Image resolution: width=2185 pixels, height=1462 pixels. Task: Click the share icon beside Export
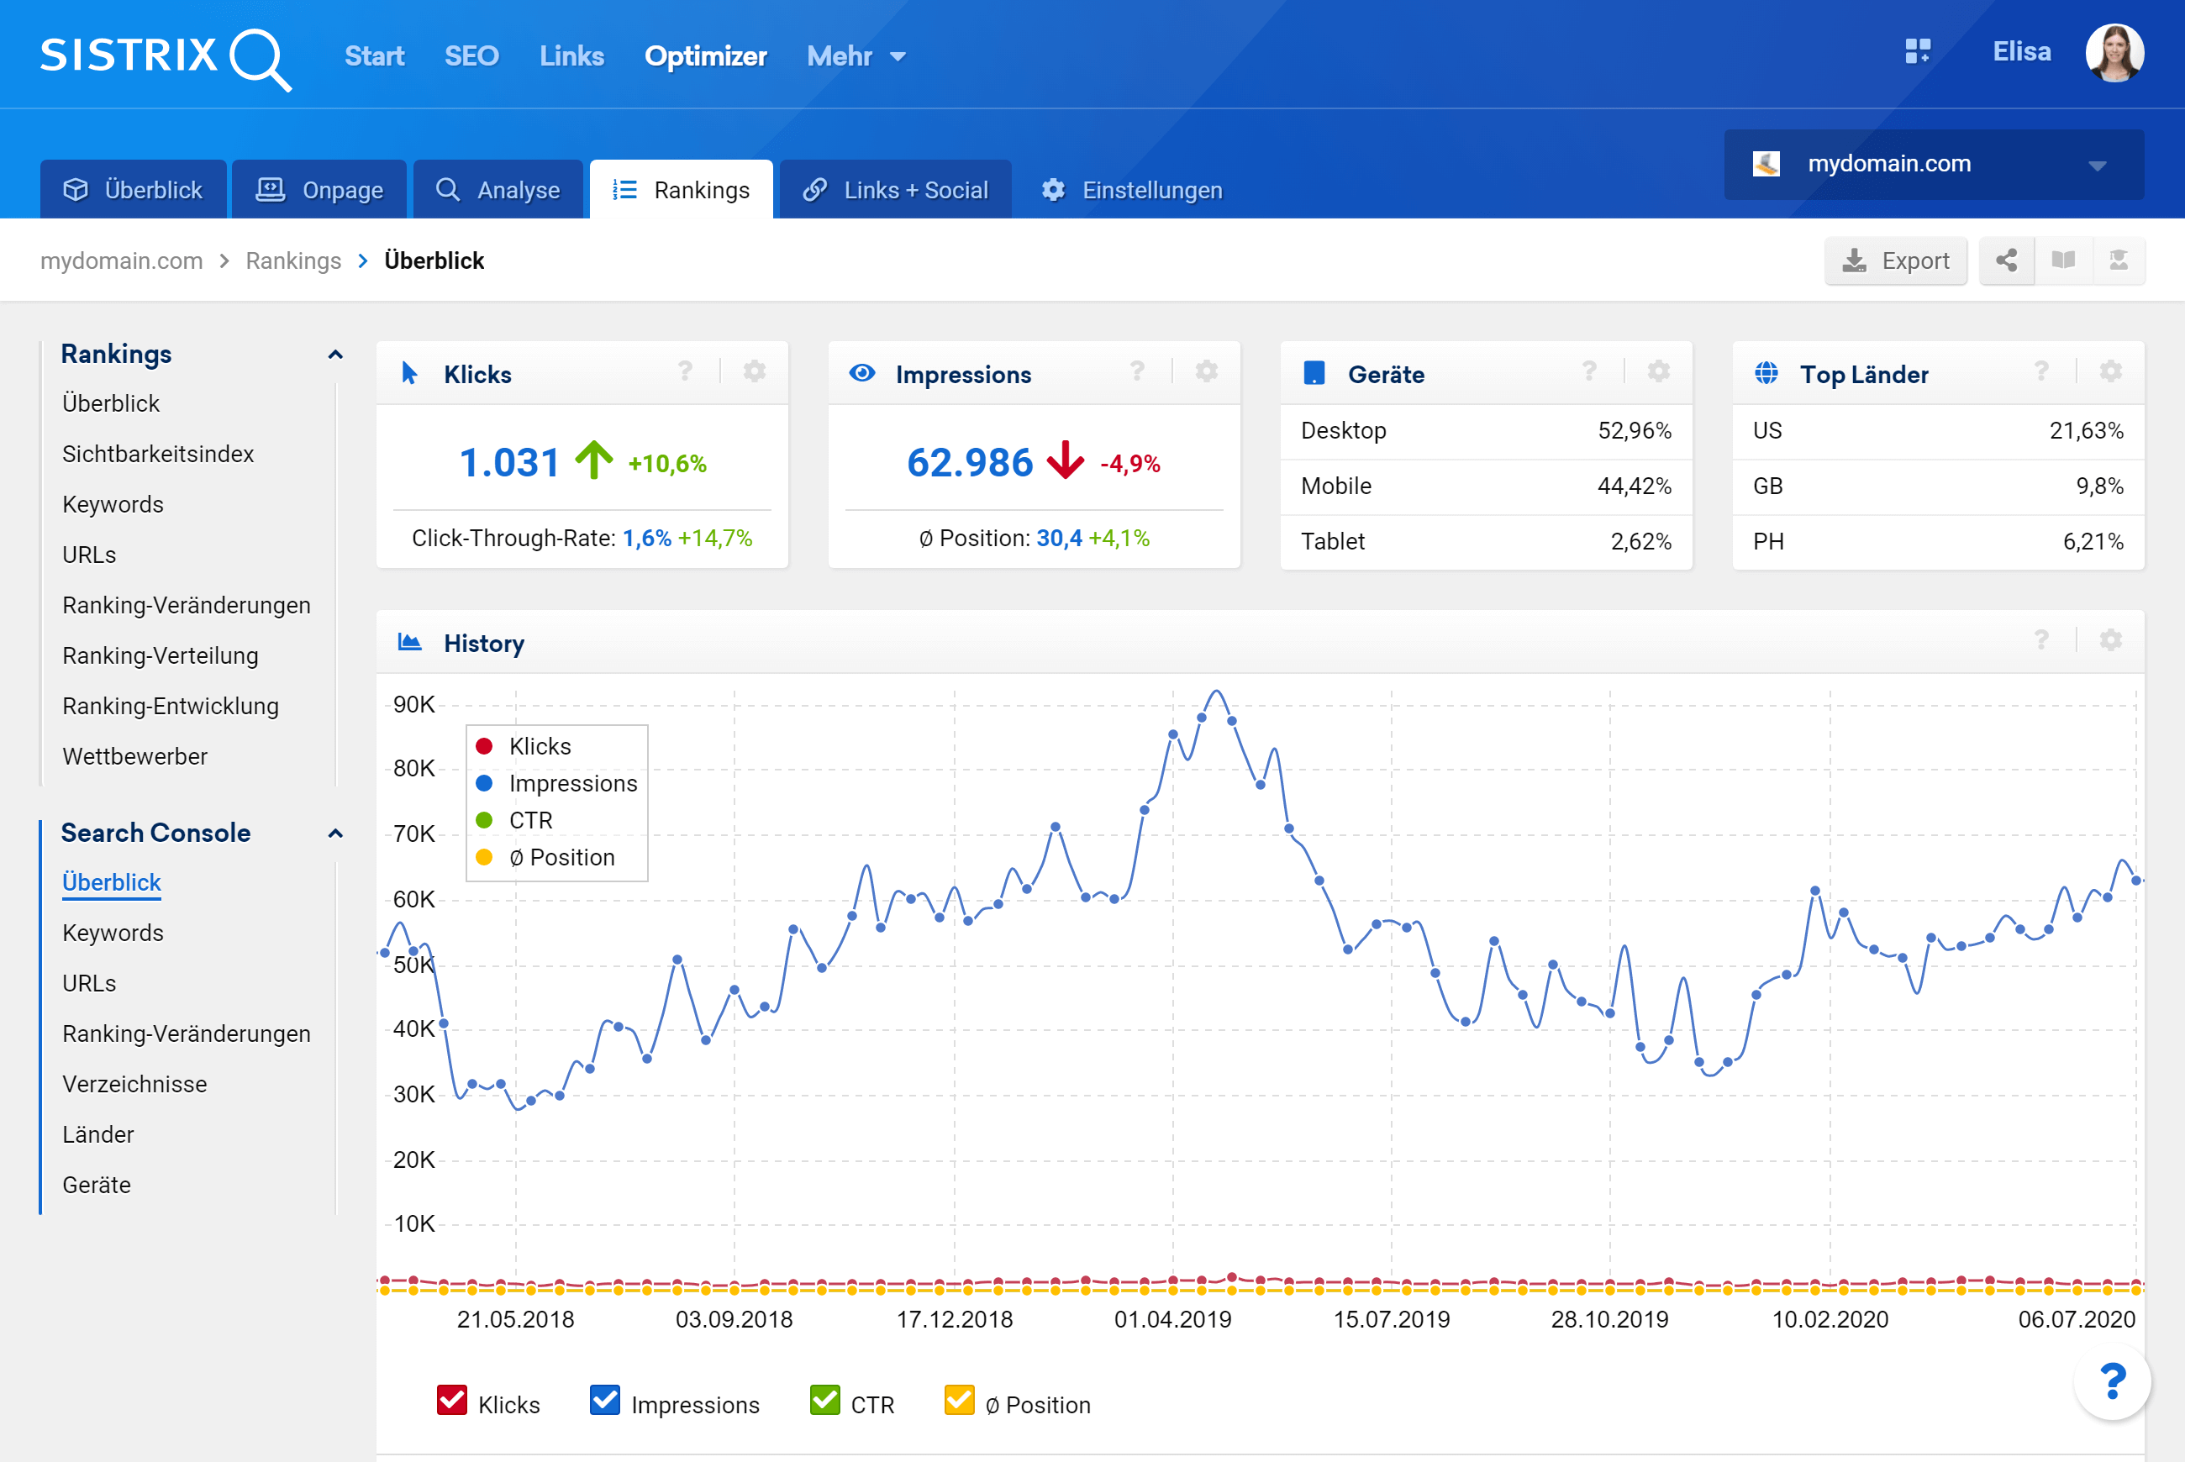coord(2006,261)
